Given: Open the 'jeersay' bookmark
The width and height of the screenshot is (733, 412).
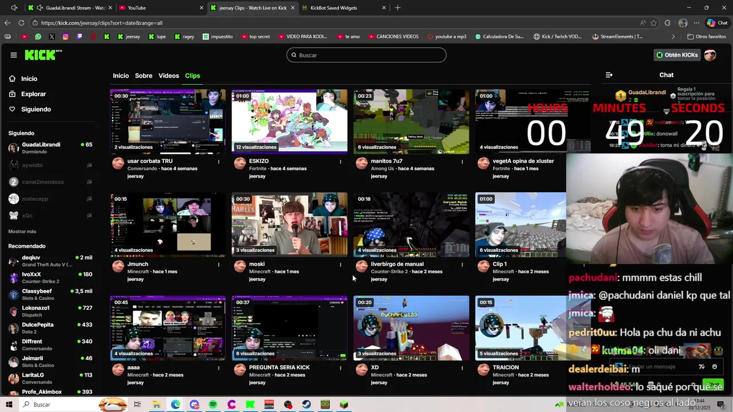Looking at the screenshot, I should coord(129,37).
